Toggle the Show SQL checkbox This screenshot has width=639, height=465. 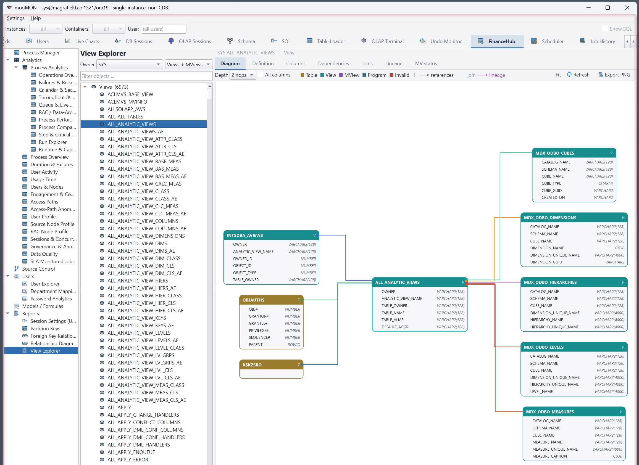[605, 28]
